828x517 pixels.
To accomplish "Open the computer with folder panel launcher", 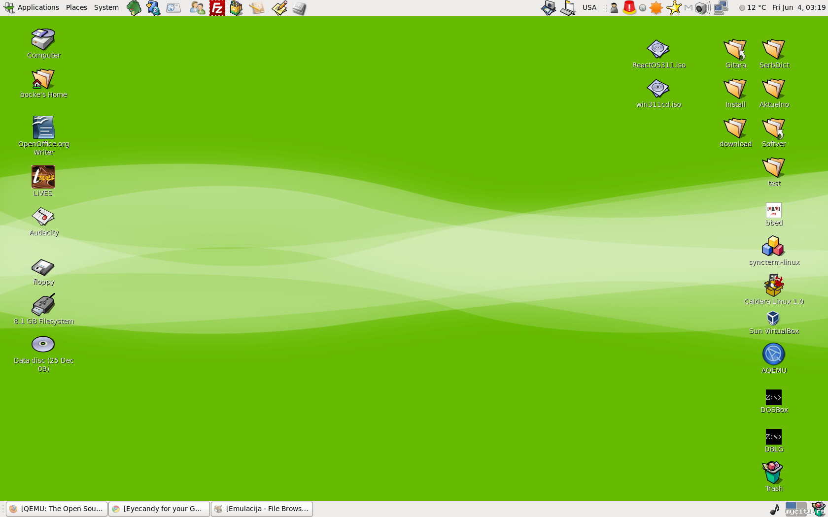I will click(x=568, y=8).
